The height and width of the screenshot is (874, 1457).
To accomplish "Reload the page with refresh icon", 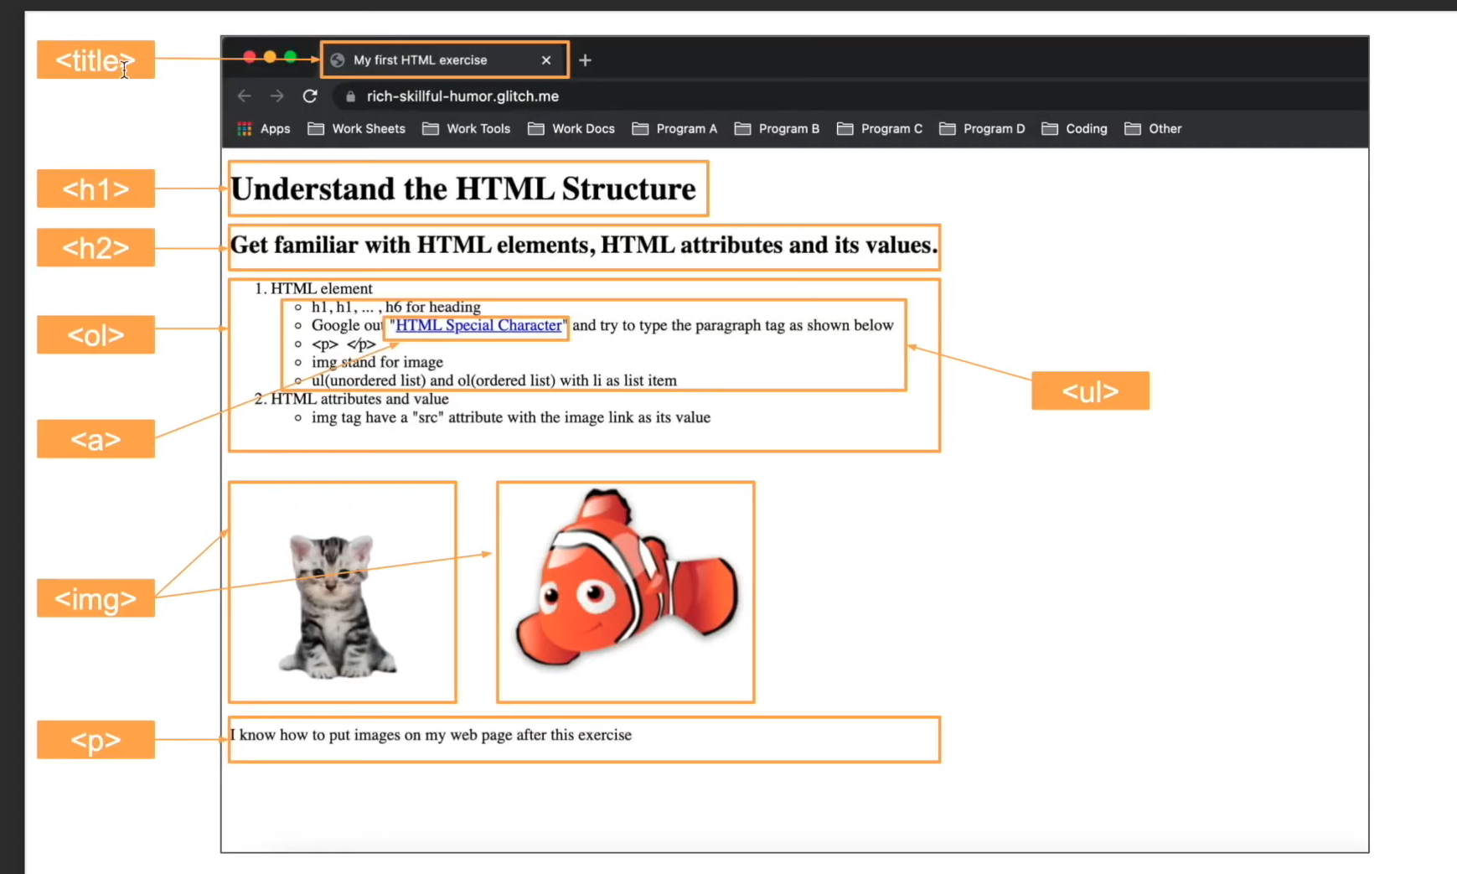I will 310,96.
